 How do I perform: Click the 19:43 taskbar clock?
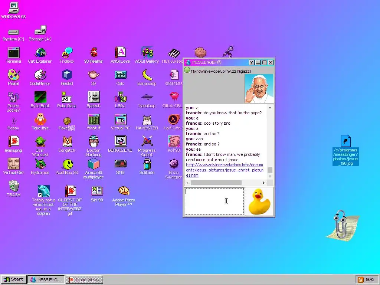tap(370, 280)
